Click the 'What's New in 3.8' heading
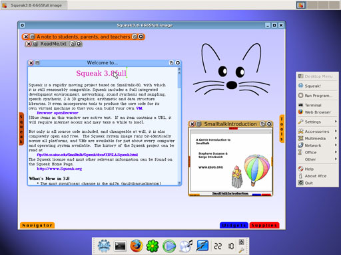Image resolution: width=341 pixels, height=255 pixels. point(49,179)
